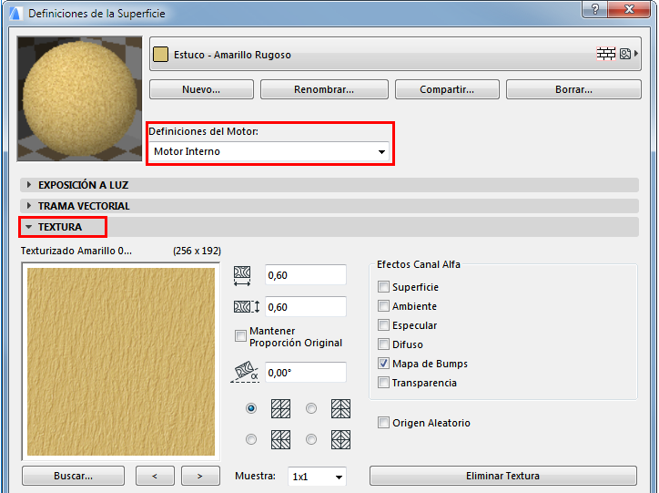Open the surface list popup arrow
This screenshot has width=659, height=493.
(x=636, y=54)
